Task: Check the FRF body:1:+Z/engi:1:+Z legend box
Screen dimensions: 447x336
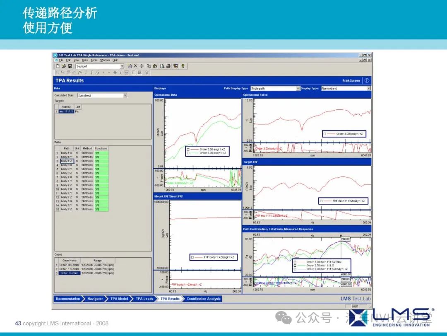Action: coord(192,257)
